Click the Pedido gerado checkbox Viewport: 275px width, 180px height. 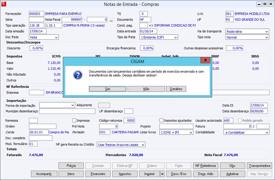(240, 120)
